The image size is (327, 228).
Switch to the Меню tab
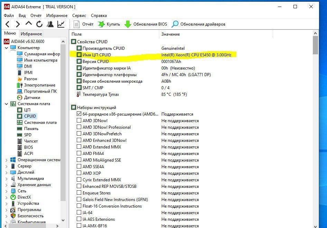click(x=10, y=33)
